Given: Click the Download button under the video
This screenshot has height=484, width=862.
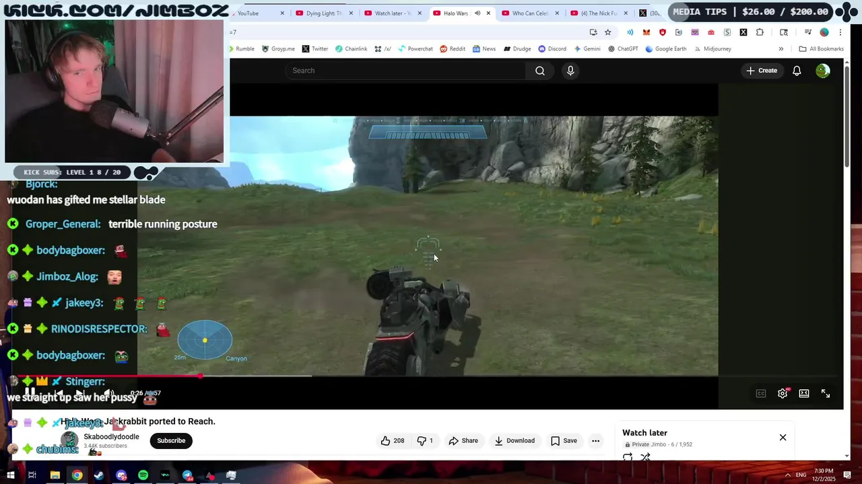Looking at the screenshot, I should tap(515, 441).
